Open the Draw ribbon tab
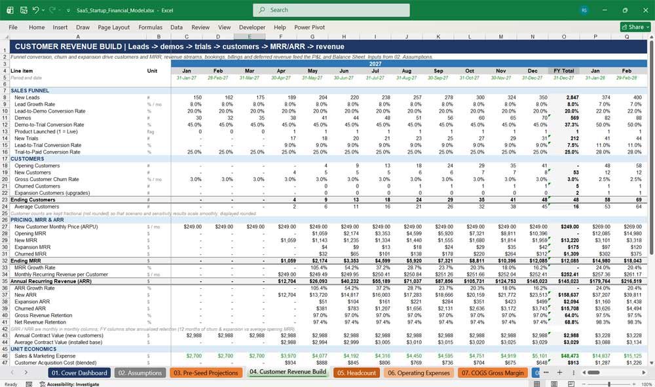 tap(83, 27)
